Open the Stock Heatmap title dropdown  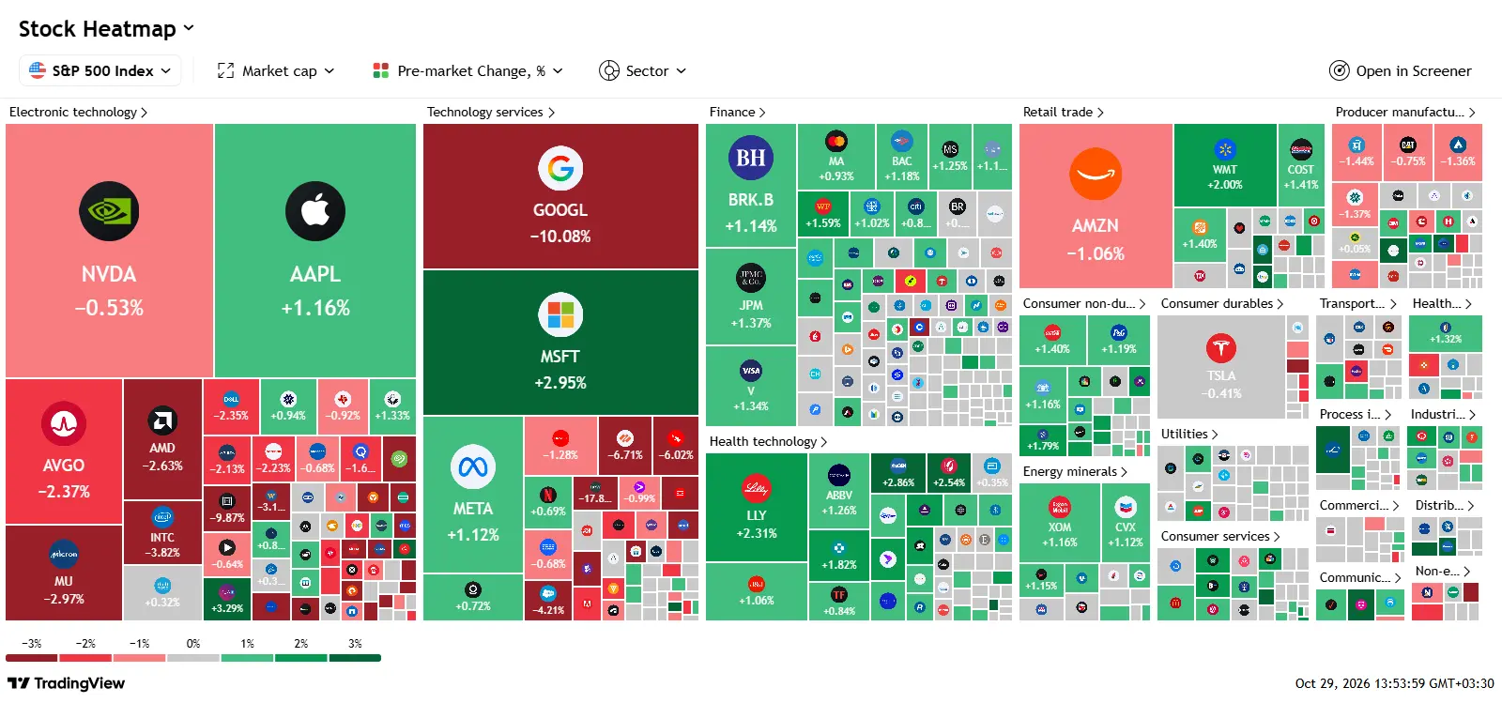pyautogui.click(x=106, y=29)
